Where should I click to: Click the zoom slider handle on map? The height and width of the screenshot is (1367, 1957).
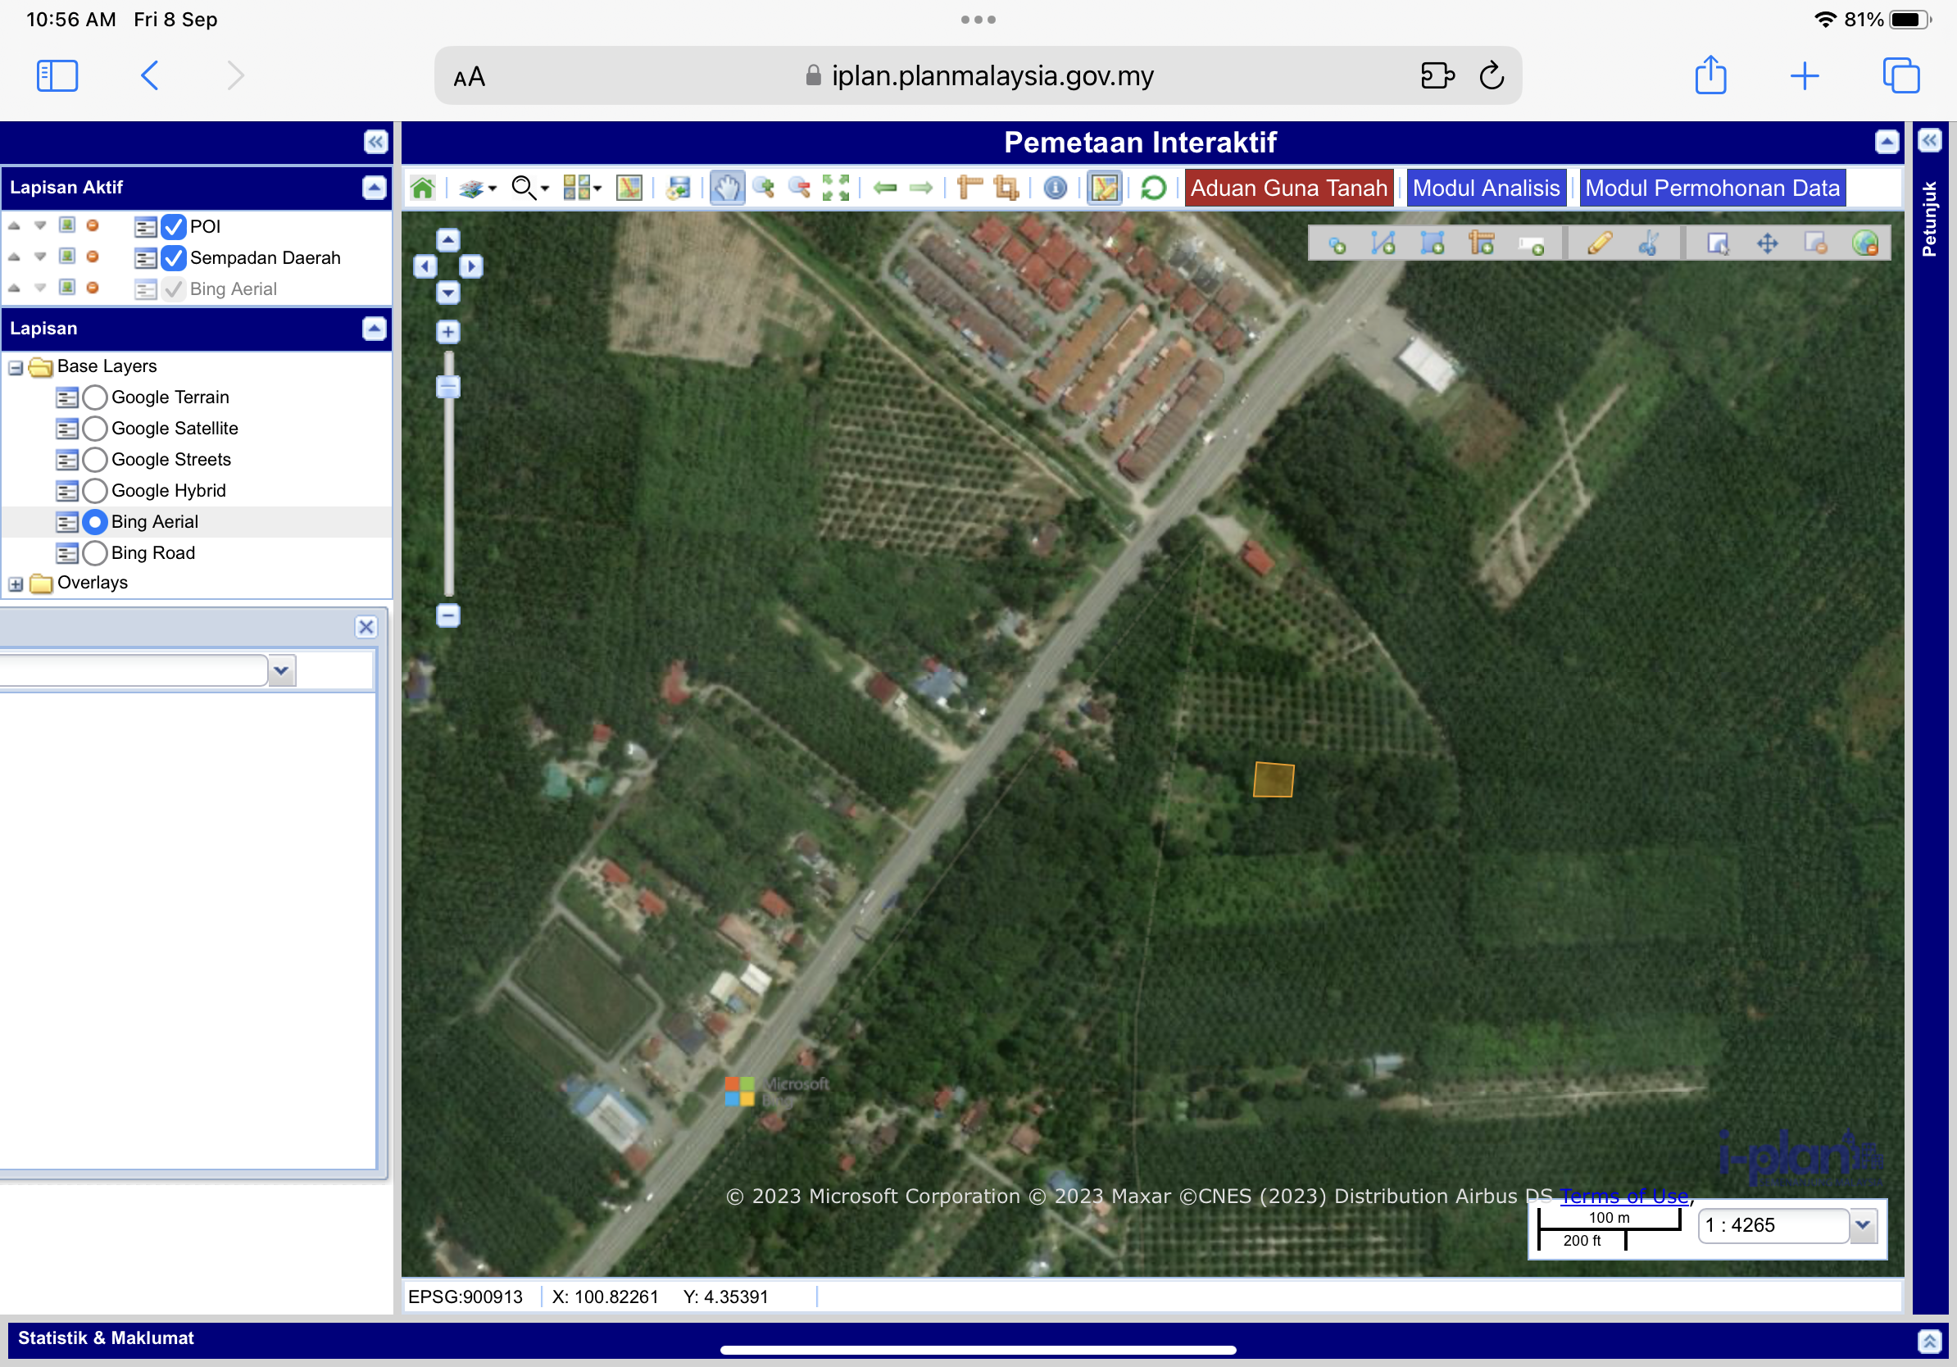click(448, 387)
